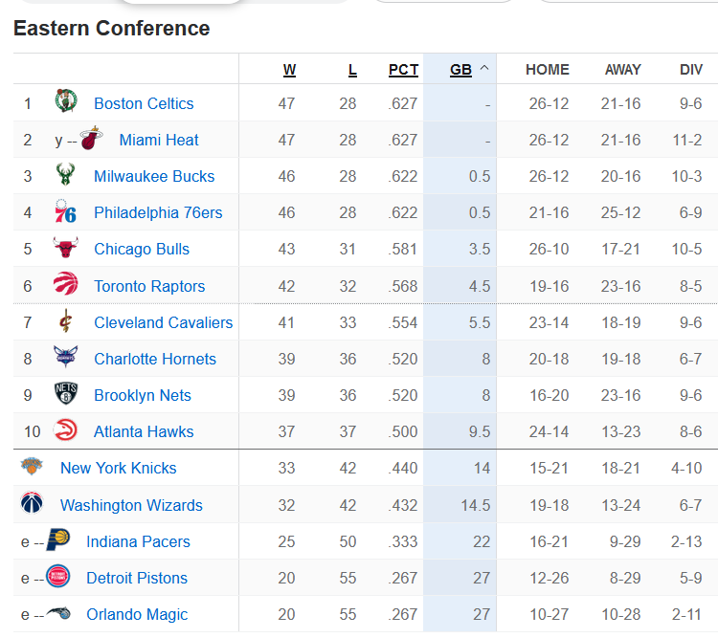This screenshot has height=638, width=718.
Task: Click the Atlanta Hawks logo icon
Action: point(65,429)
